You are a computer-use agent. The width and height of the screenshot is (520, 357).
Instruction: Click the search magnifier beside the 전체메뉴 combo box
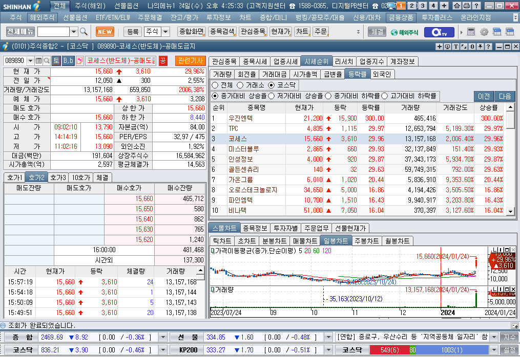click(x=84, y=32)
